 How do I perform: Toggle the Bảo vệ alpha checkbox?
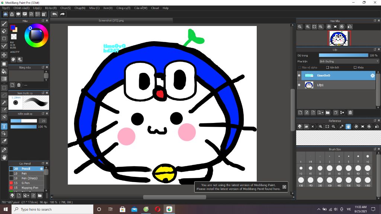pyautogui.click(x=300, y=68)
